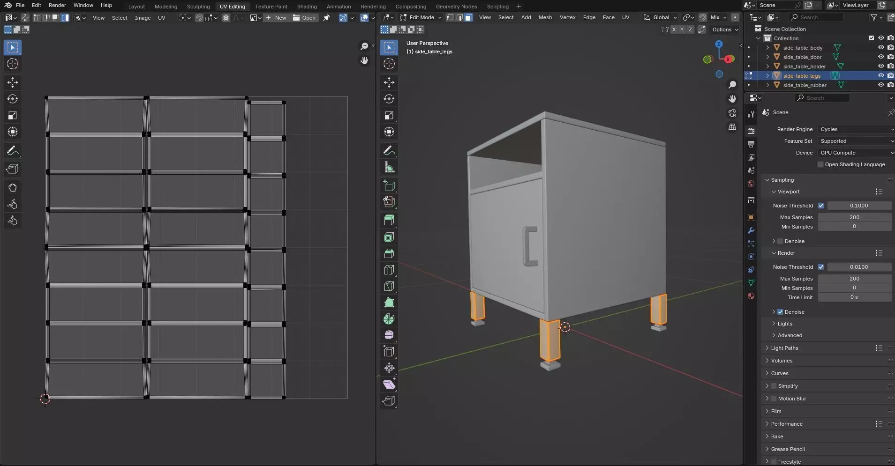Select the Extrude Region tool
This screenshot has width=895, height=466.
pos(389,220)
